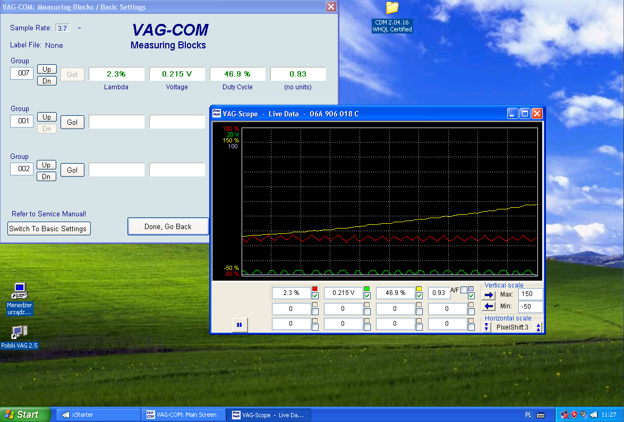Enable the A/F checkbox in VAG-Scope
Image resolution: width=624 pixels, height=422 pixels.
464,290
